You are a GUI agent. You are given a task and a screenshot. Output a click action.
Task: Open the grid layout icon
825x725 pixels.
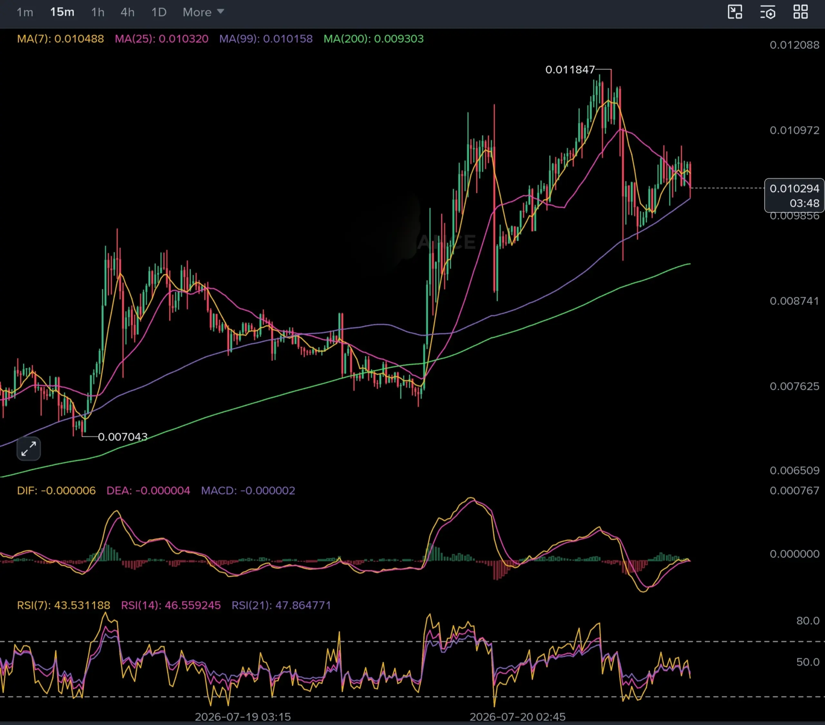point(801,12)
